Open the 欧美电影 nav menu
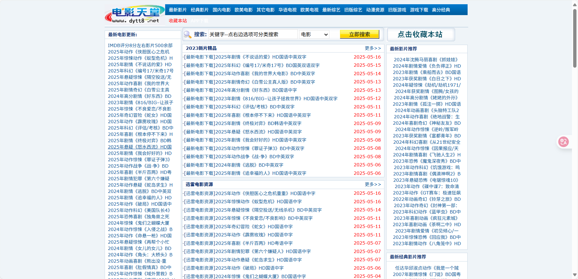This screenshot has height=279, width=578. click(x=243, y=10)
